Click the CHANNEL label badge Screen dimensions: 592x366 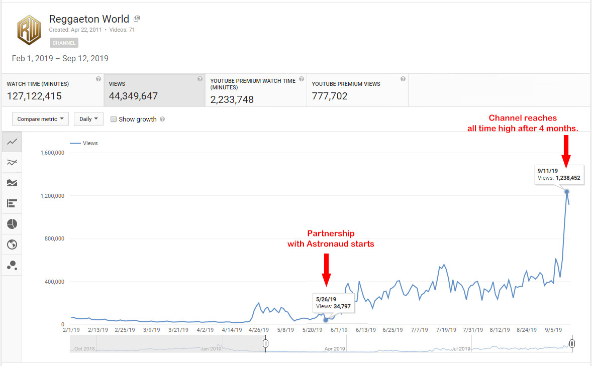point(64,43)
